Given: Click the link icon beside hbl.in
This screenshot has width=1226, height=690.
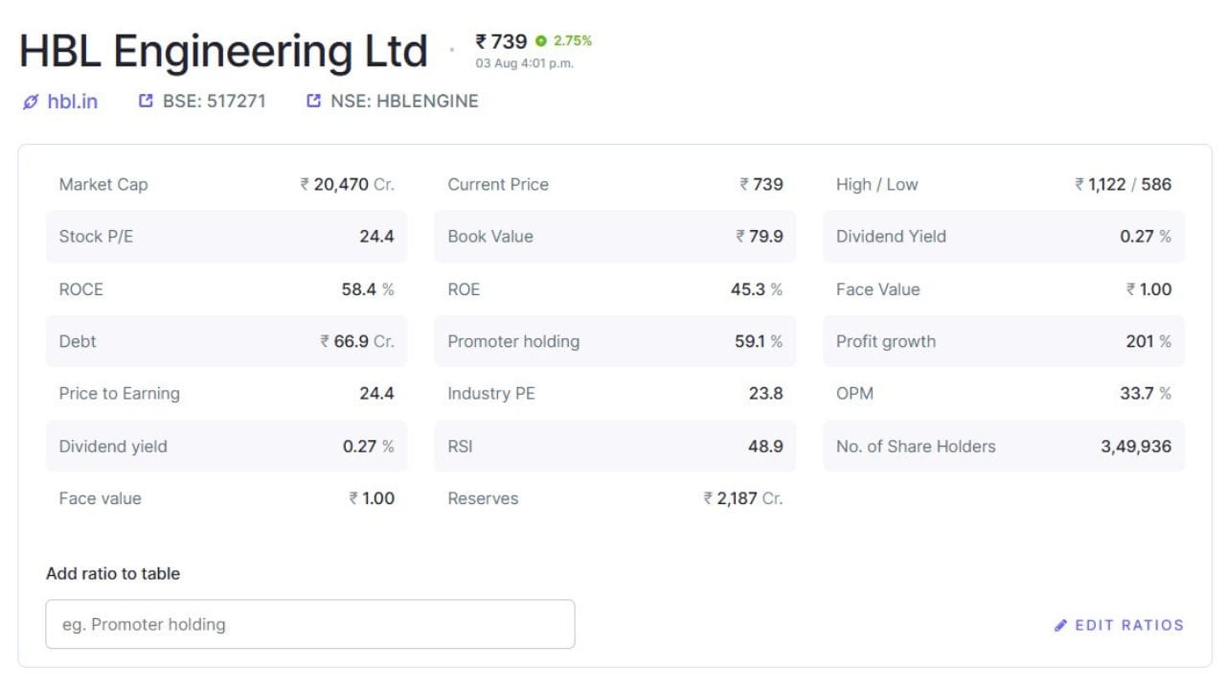Looking at the screenshot, I should (31, 102).
